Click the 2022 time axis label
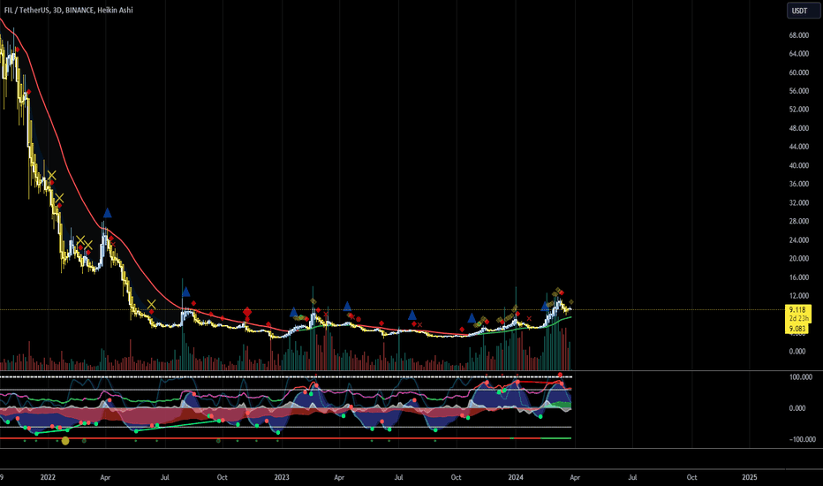 tap(48, 477)
